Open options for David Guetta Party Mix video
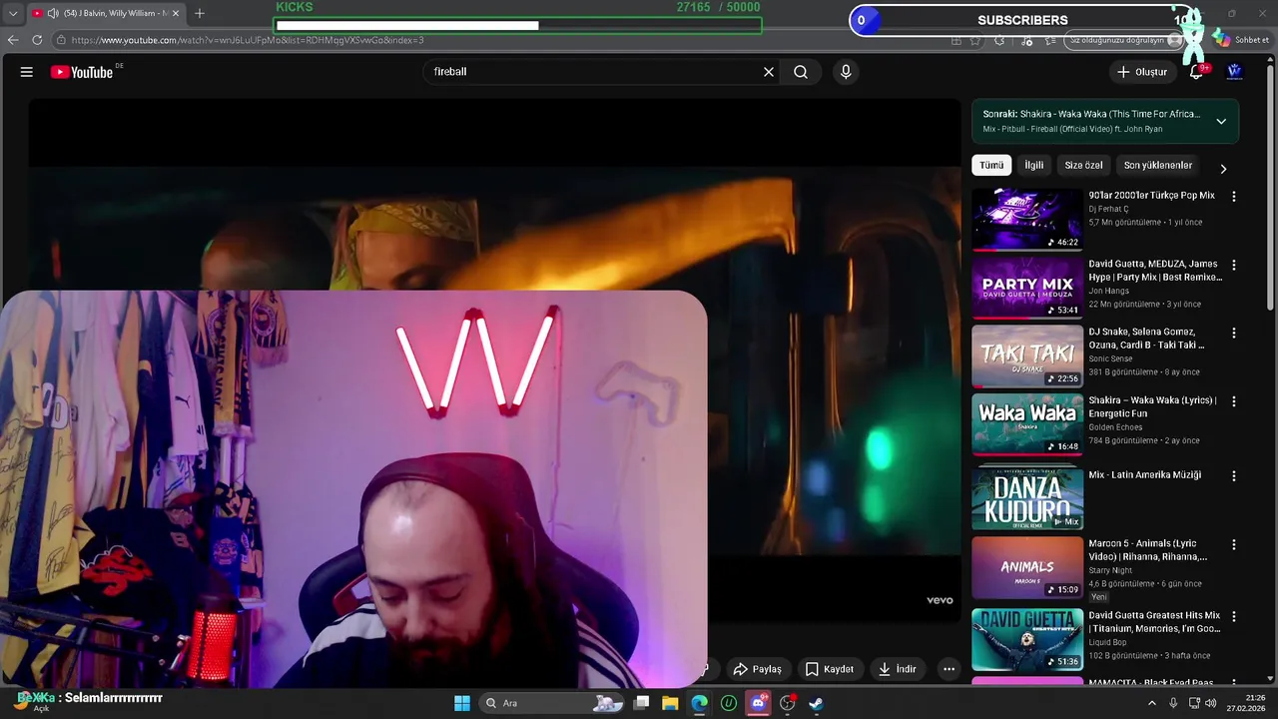 [x=1233, y=265]
